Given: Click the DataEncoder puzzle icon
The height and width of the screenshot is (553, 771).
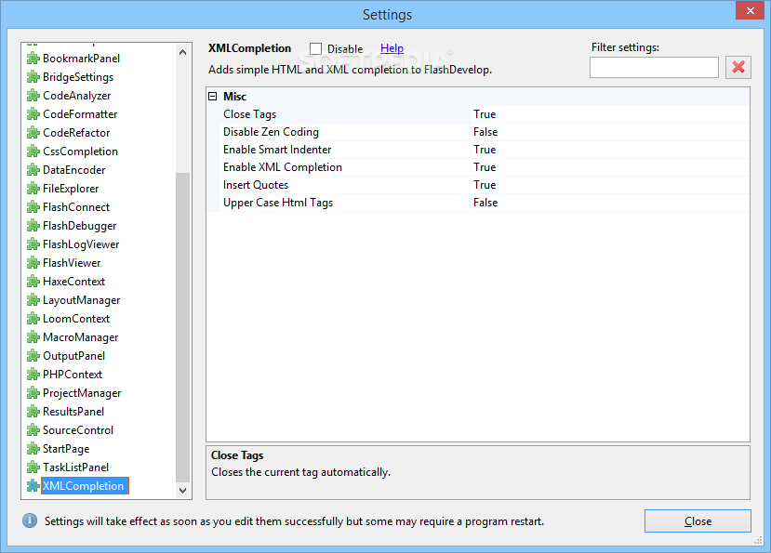Looking at the screenshot, I should (x=33, y=170).
